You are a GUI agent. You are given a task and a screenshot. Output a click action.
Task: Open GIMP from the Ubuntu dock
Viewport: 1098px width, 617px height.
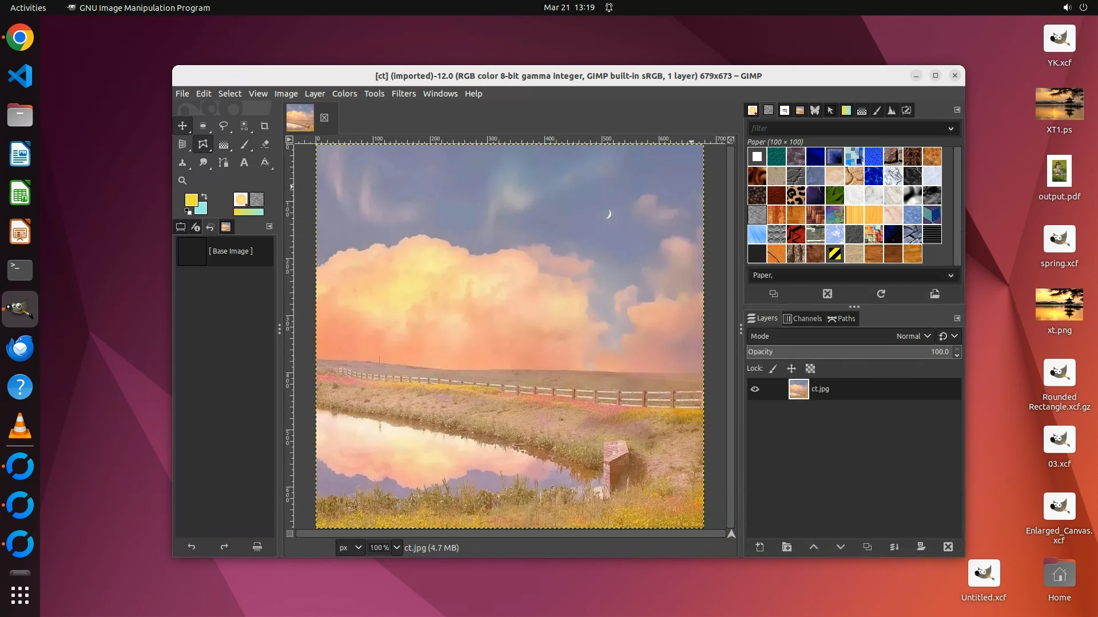pyautogui.click(x=20, y=309)
